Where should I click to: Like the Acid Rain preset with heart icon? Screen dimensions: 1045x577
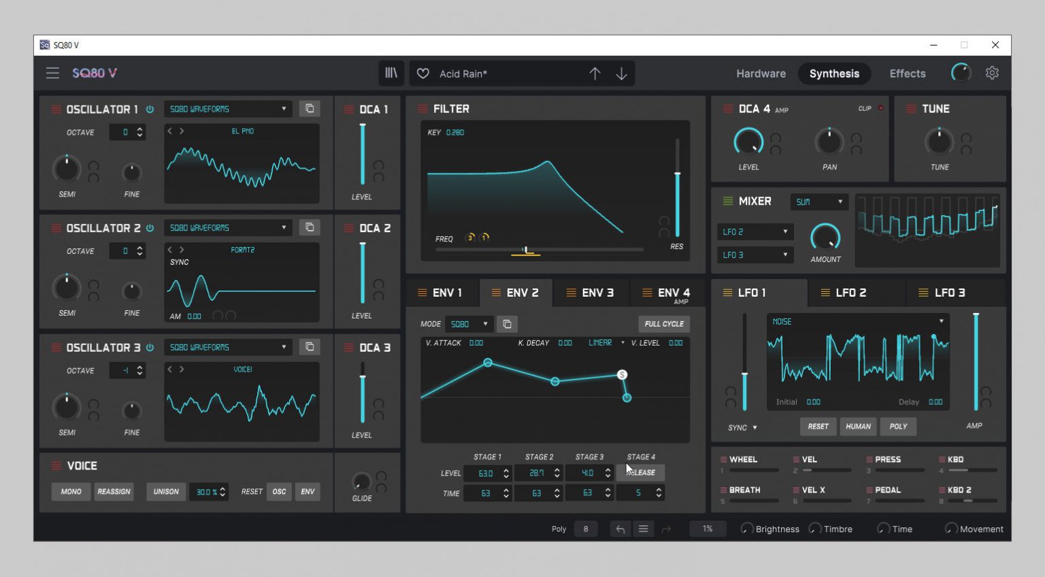[x=422, y=73]
